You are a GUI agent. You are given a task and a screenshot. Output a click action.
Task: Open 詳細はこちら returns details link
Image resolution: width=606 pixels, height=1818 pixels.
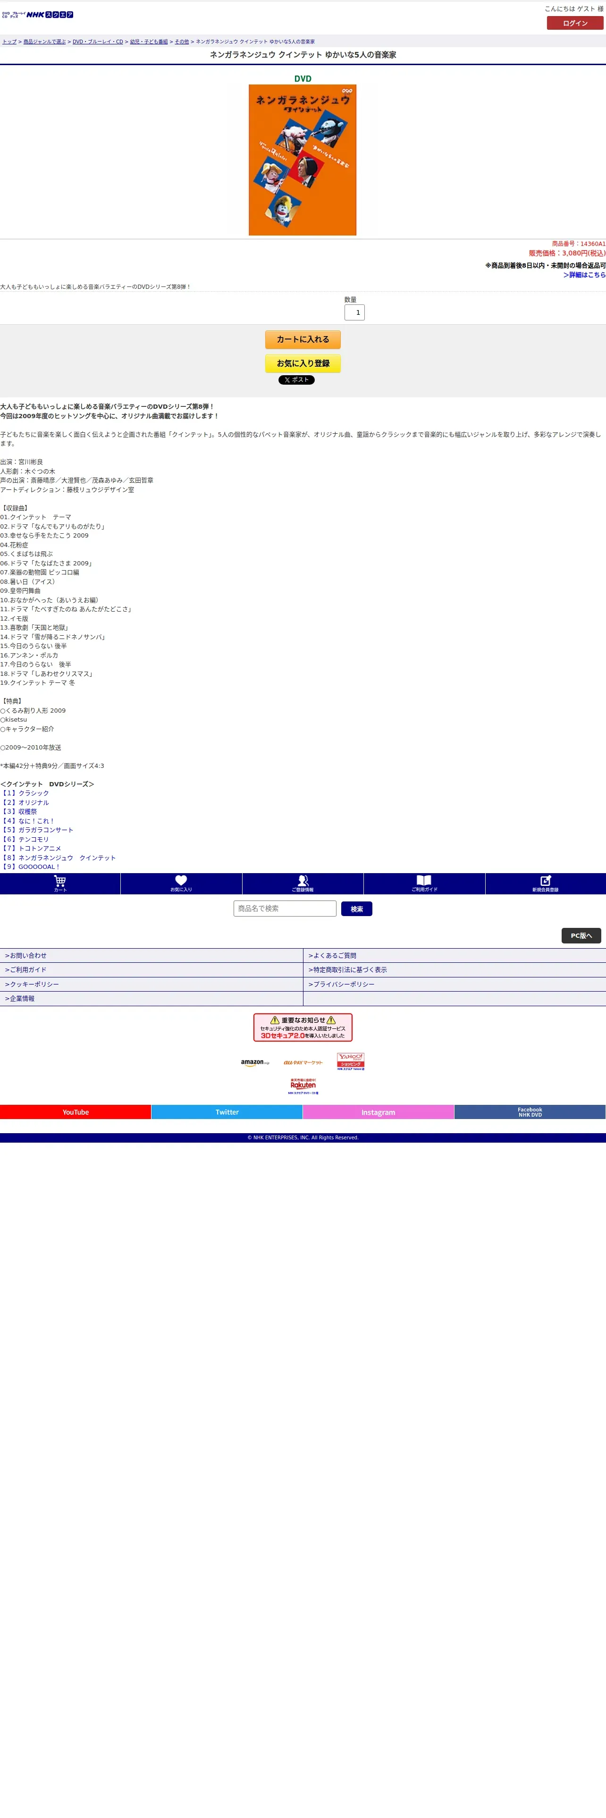(x=585, y=275)
